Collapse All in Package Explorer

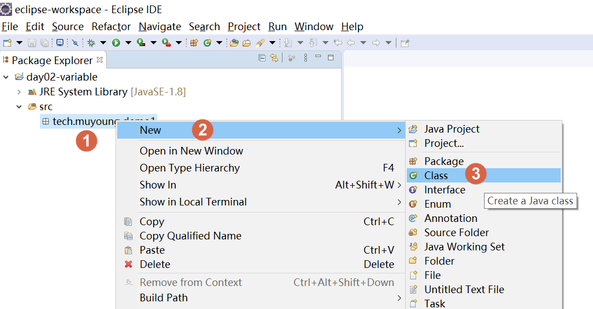(262, 58)
